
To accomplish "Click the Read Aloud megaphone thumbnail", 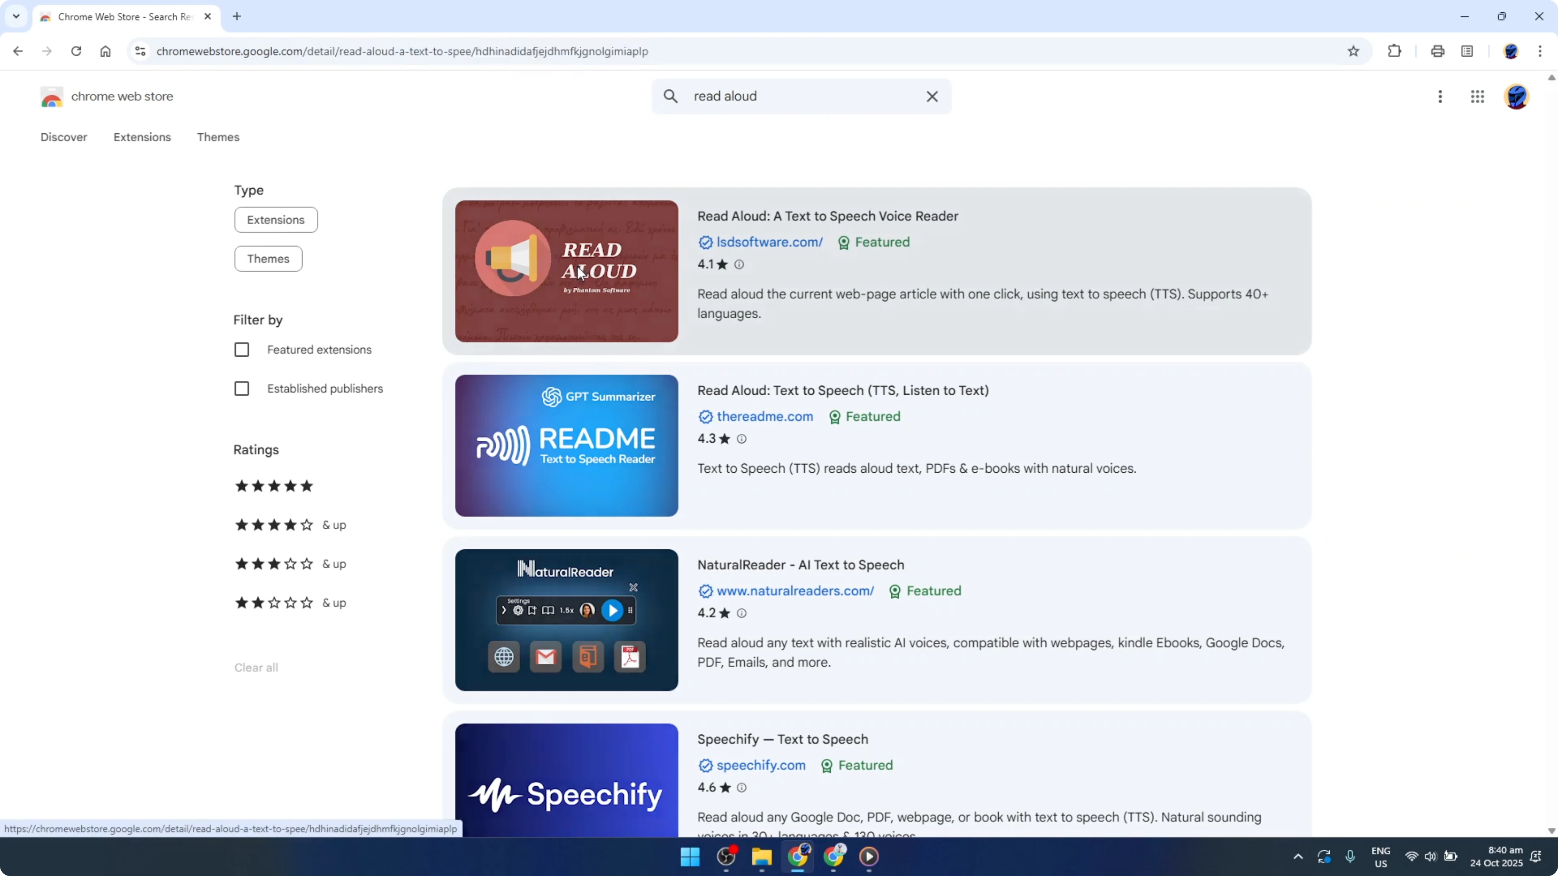I will click(x=567, y=271).
